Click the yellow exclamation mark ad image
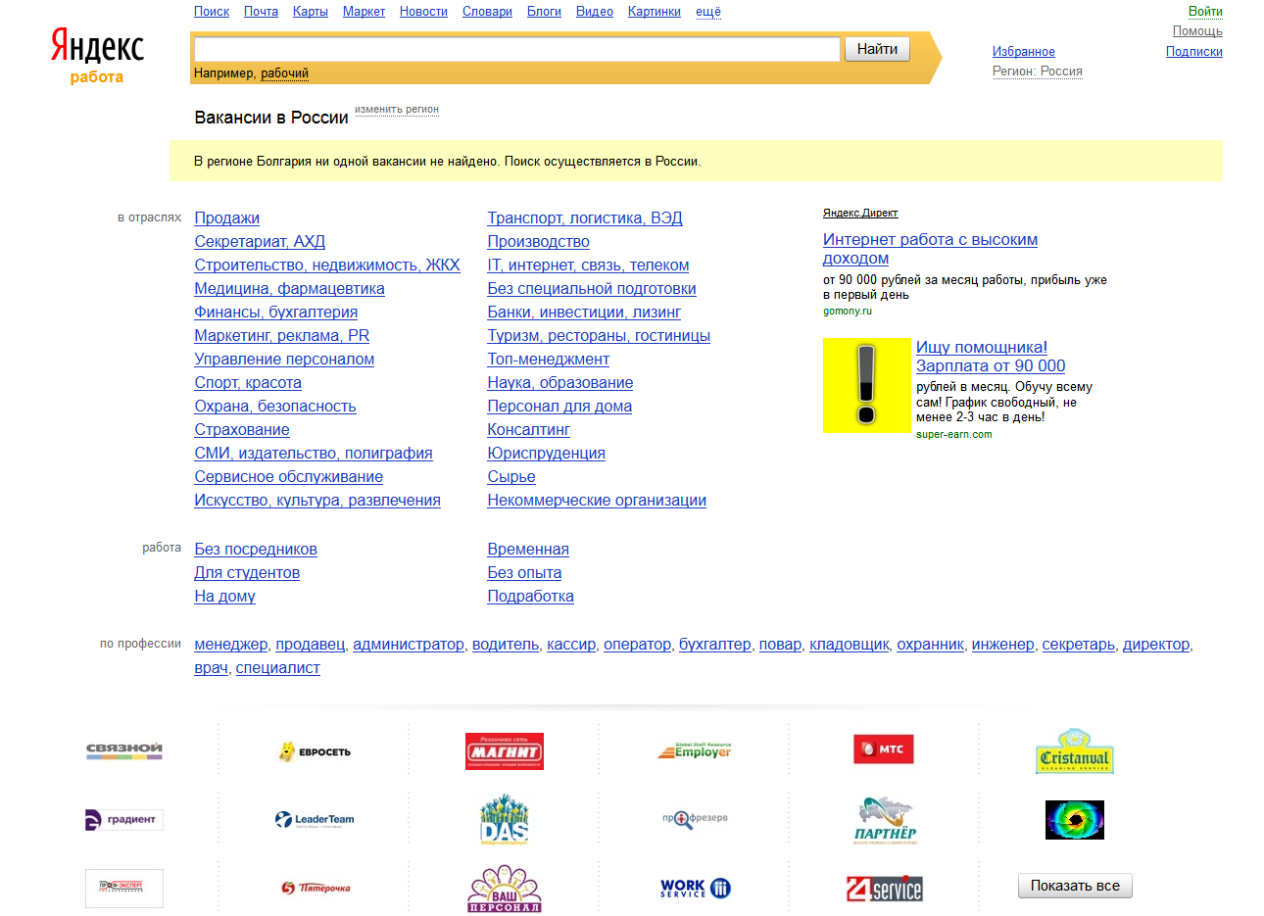The image size is (1264, 916). point(867,385)
